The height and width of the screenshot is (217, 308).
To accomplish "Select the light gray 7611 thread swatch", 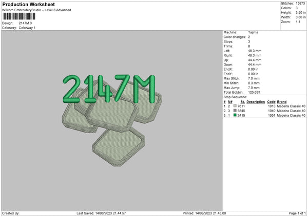I will tap(235, 106).
